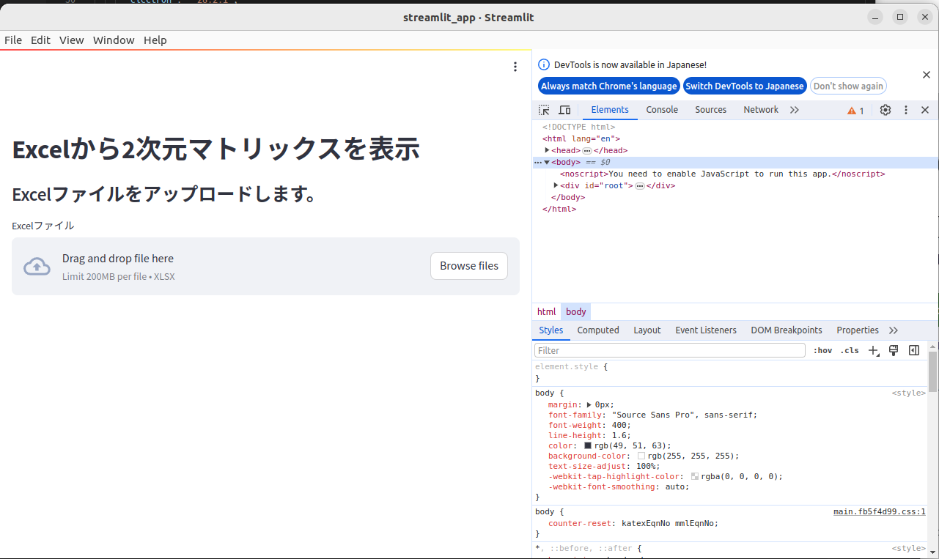
Task: Open DevTools settings gear
Action: coord(885,110)
